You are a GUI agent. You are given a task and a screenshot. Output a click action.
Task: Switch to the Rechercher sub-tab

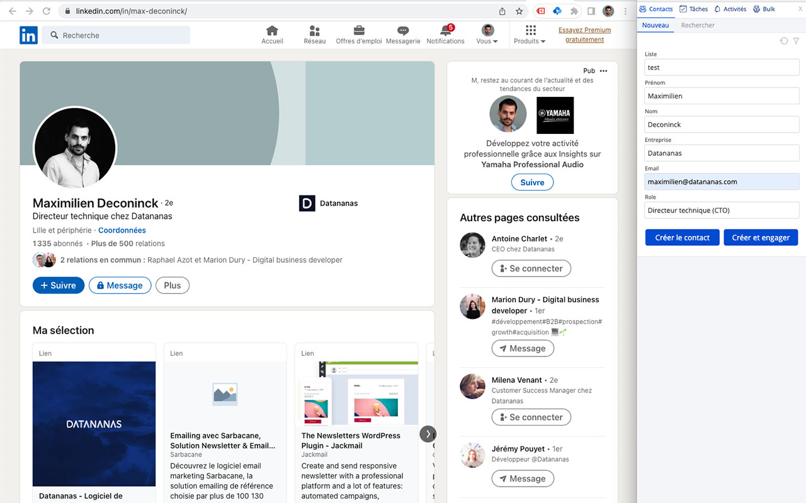coord(698,25)
